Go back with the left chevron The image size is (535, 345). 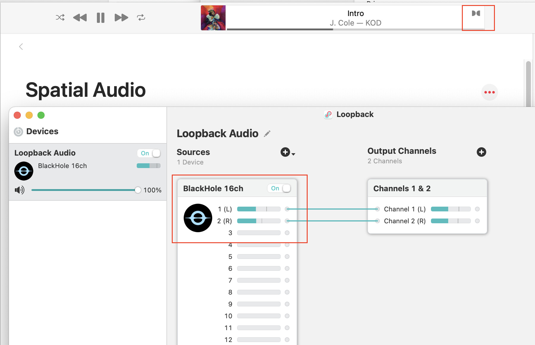coord(21,47)
